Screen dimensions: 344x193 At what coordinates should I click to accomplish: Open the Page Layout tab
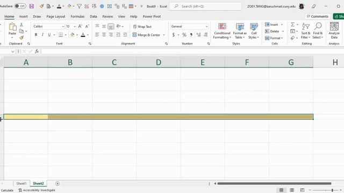tap(56, 17)
